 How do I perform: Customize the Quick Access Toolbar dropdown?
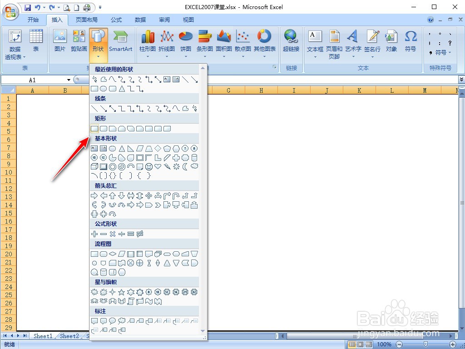point(100,7)
